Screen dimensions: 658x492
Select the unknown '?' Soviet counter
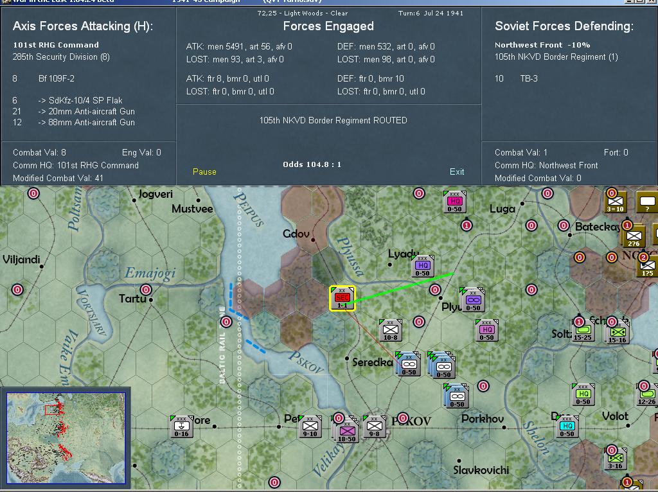pos(647,202)
